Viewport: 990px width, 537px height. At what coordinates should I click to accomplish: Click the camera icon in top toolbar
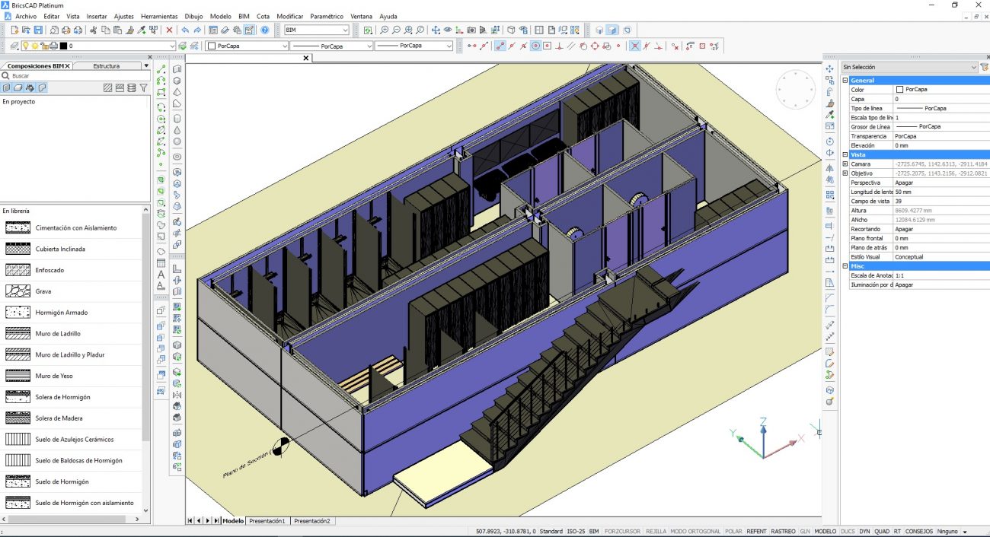pyautogui.click(x=471, y=30)
